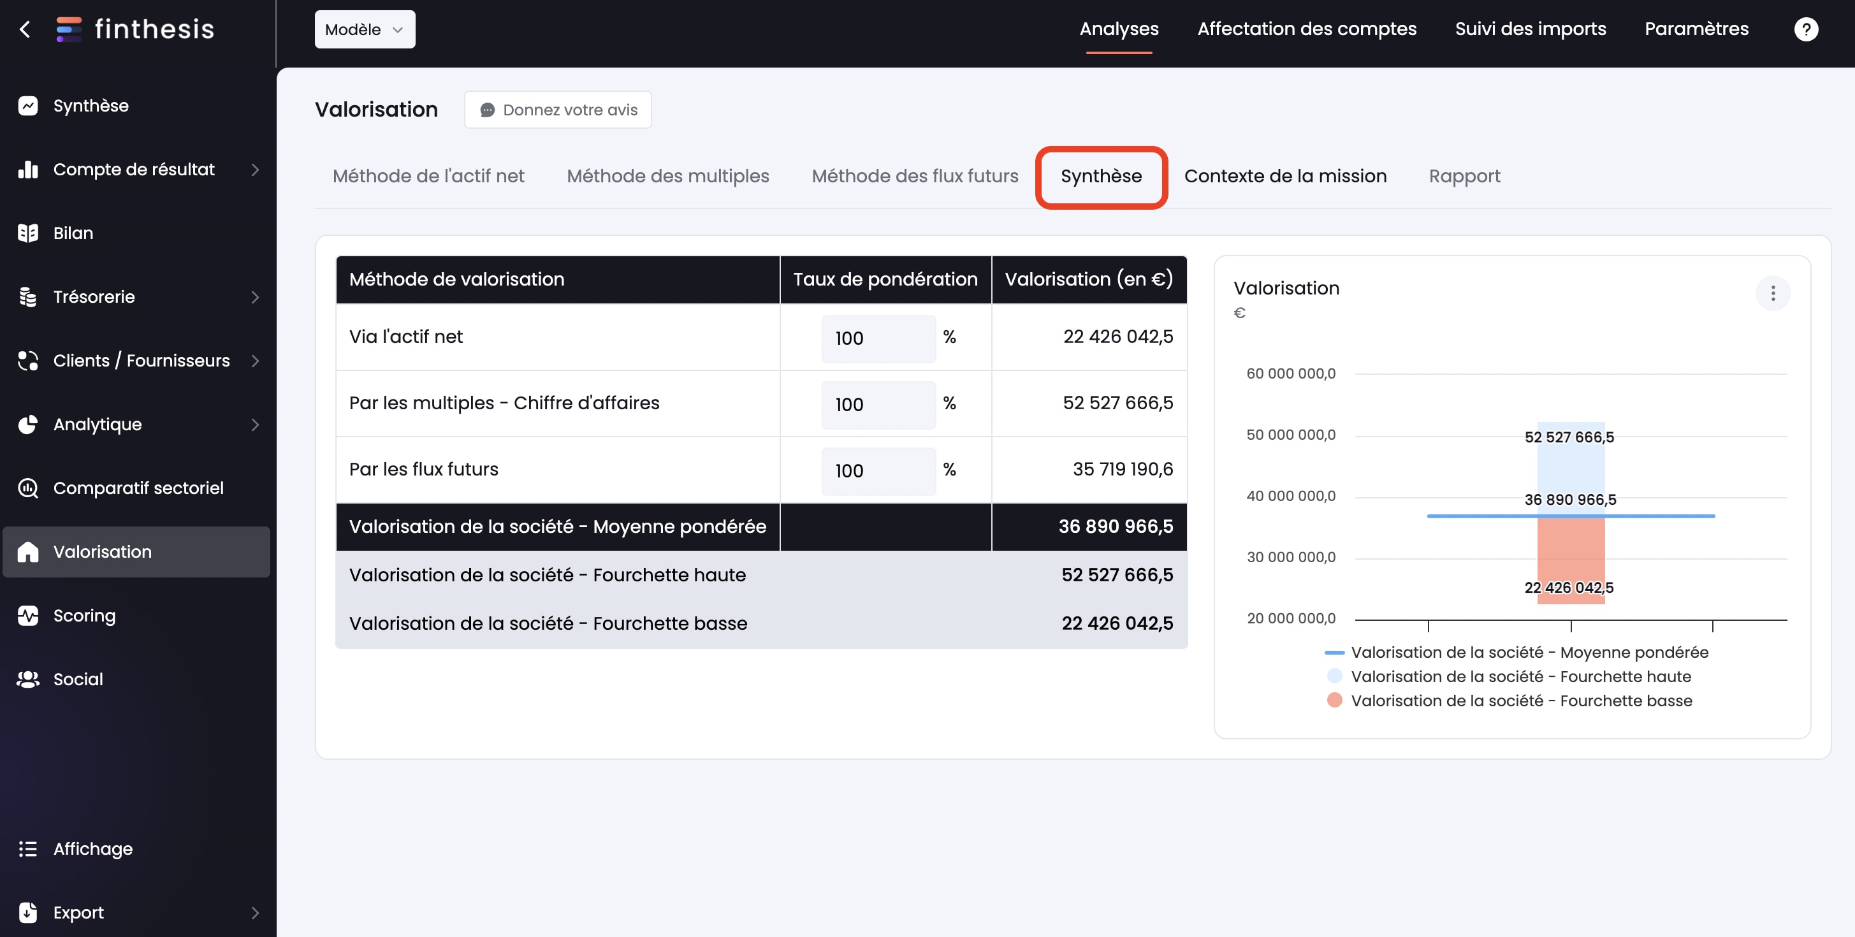1855x937 pixels.
Task: Click the Par les flux futurs row label
Action: pos(423,470)
